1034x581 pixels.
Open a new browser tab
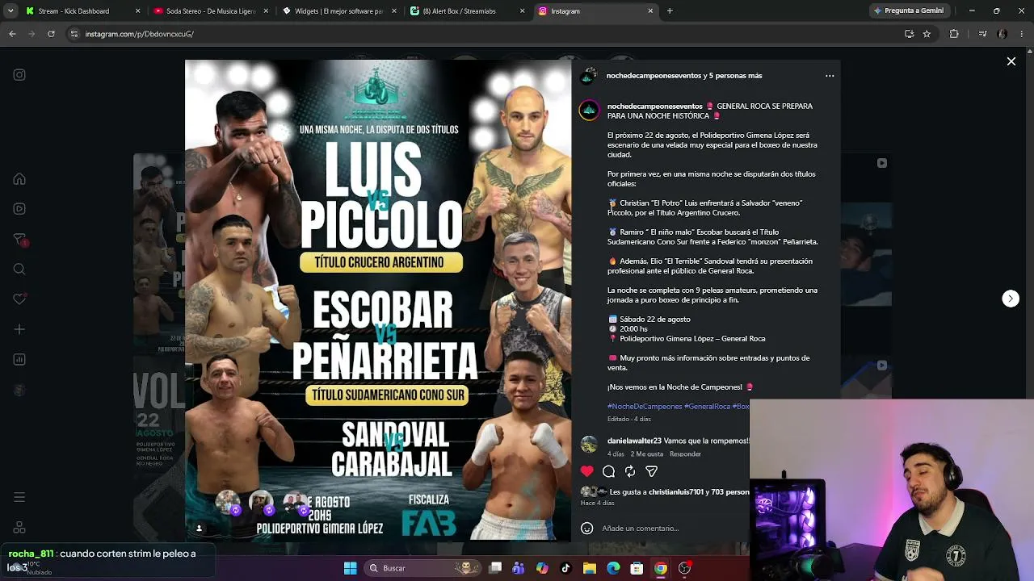point(670,11)
